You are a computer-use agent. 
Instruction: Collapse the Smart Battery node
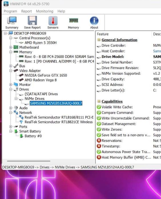[11, 131]
